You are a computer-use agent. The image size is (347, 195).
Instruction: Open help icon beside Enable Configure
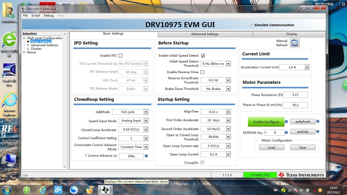tap(286, 122)
